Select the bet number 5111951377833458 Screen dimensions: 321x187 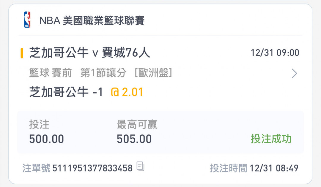tap(92, 168)
